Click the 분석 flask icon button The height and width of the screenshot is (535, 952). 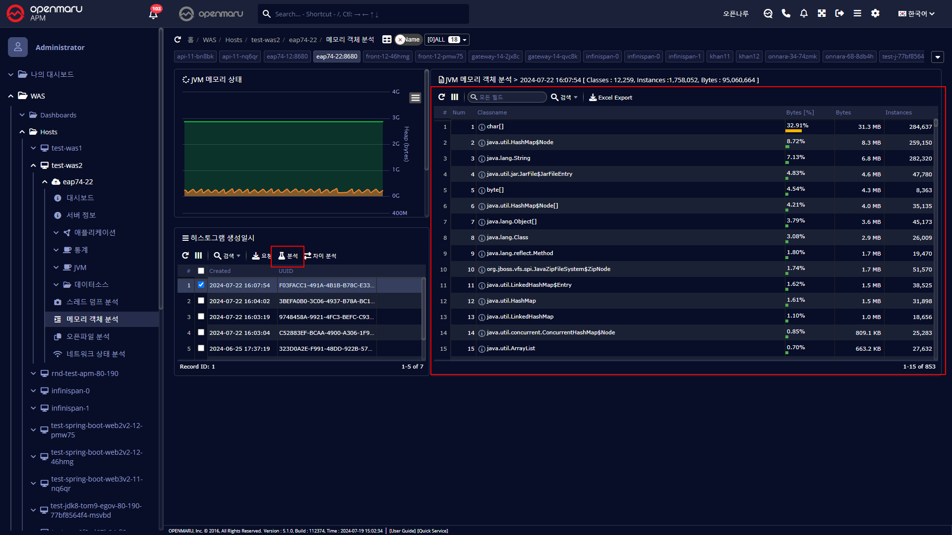[288, 256]
